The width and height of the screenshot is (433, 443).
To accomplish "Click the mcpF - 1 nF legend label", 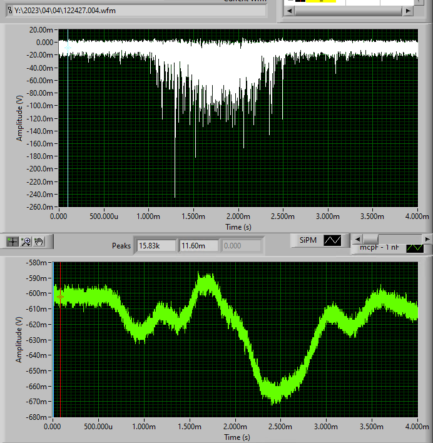I will [x=379, y=248].
